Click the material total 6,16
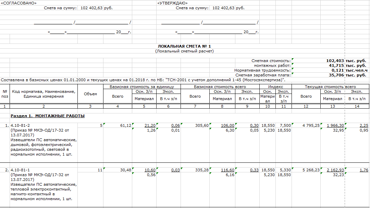Screen dimensions: 370x208 pos(230,175)
